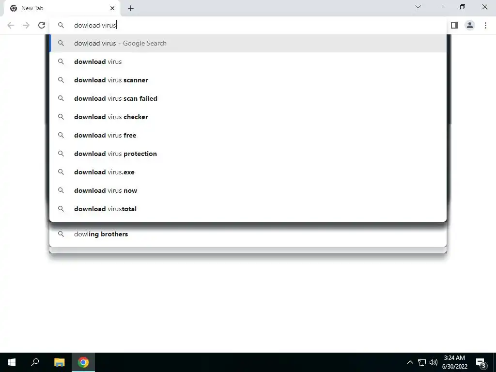Screen dimensions: 496x372
Task: Open the Chrome profile avatar
Action: click(x=470, y=25)
